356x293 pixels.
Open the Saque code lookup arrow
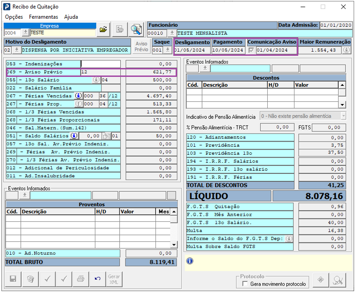(x=167, y=50)
